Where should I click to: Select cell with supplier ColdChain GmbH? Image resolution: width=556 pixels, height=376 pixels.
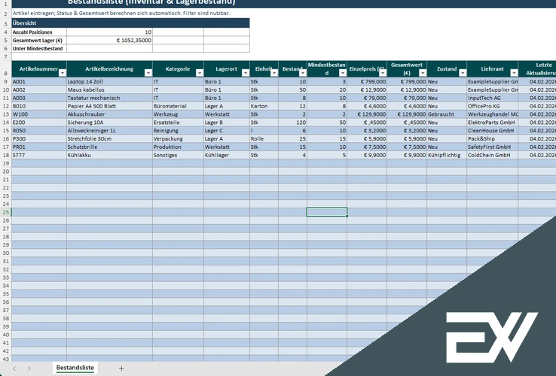pyautogui.click(x=492, y=155)
